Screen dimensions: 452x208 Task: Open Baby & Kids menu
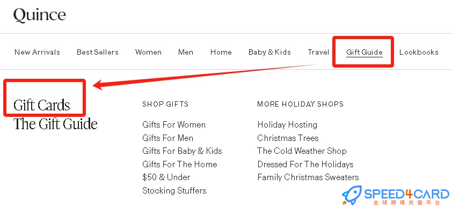click(x=269, y=52)
